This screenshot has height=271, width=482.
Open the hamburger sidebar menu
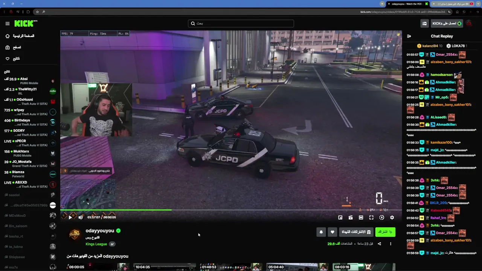tap(8, 24)
